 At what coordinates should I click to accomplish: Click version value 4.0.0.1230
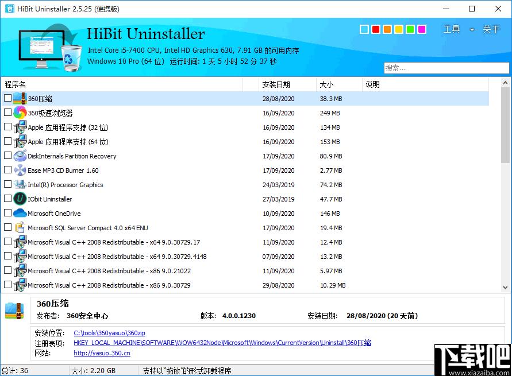tap(239, 316)
